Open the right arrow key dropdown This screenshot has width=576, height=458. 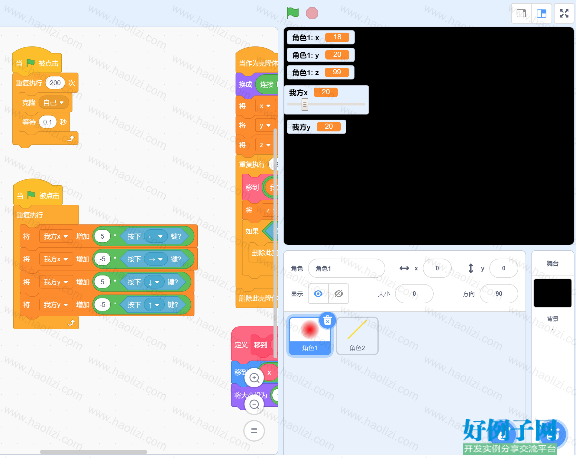point(156,259)
